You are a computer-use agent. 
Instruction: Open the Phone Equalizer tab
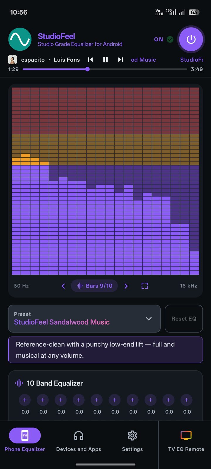pos(25,440)
